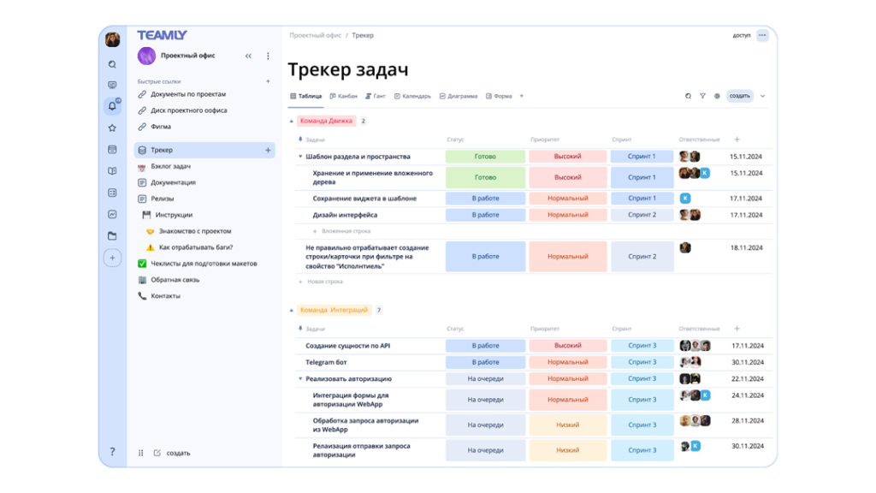The width and height of the screenshot is (876, 493).
Task: Switch to the Гант view tab
Action: [376, 97]
